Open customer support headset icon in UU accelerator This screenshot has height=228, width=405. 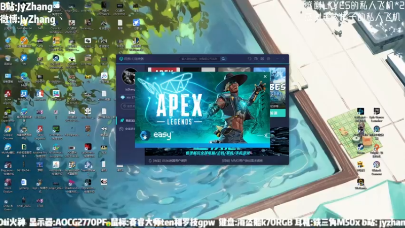point(250,59)
